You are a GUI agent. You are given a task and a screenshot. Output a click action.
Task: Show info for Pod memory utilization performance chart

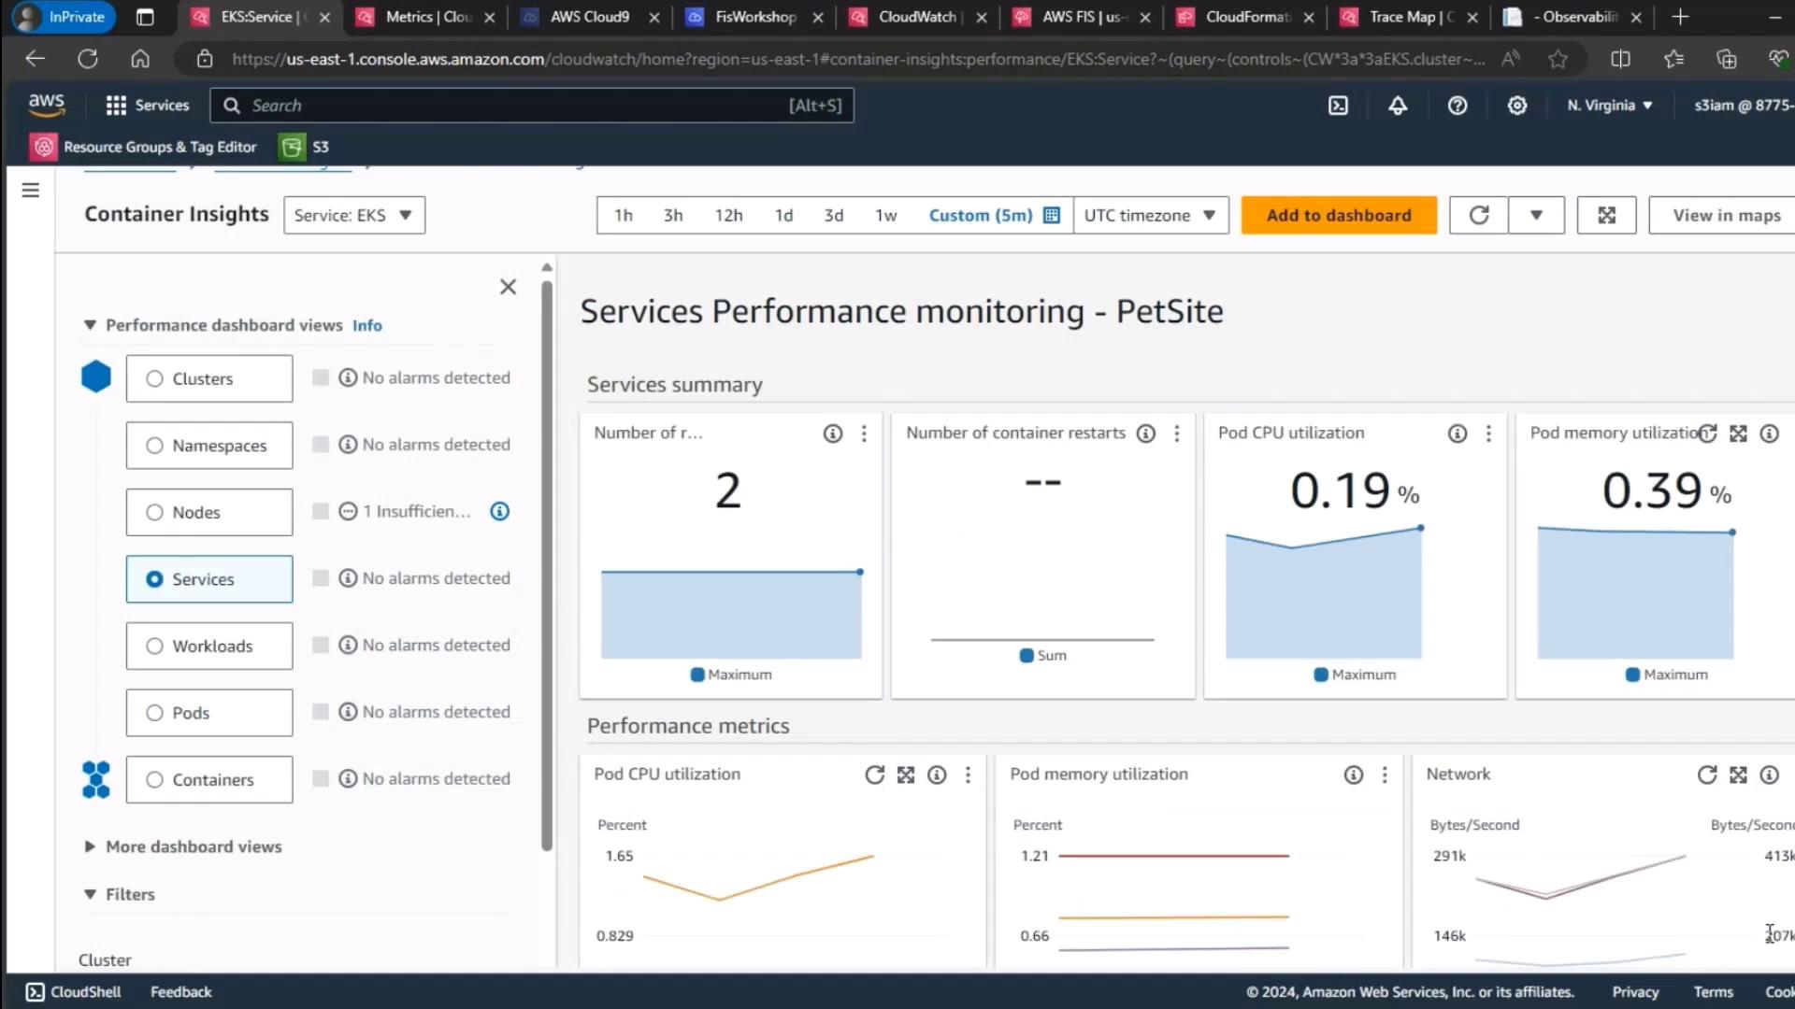1354,775
